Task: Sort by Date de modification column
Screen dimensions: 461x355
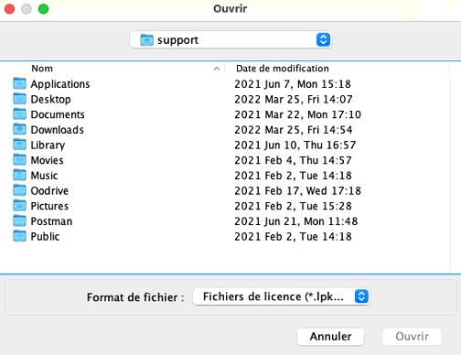Action: point(283,69)
